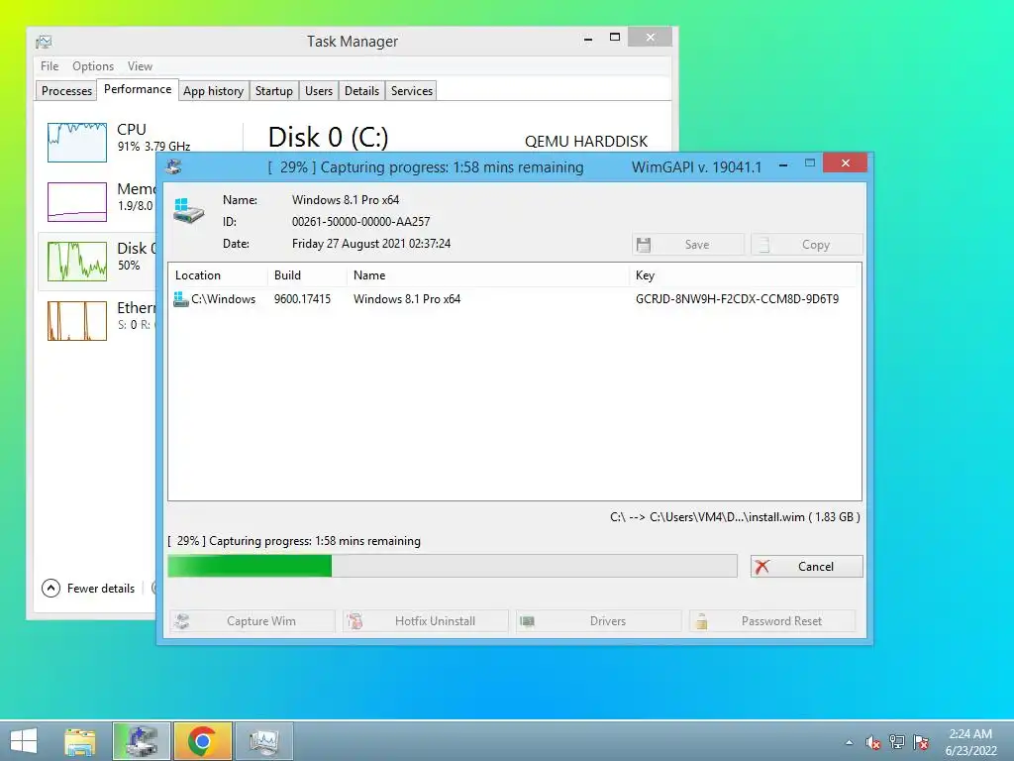Viewport: 1014px width, 761px height.
Task: Switch to Details tab
Action: tap(361, 90)
